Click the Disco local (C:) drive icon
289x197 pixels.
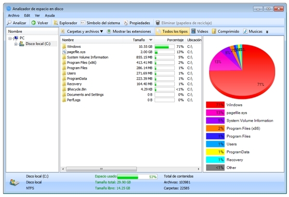pyautogui.click(x=22, y=44)
